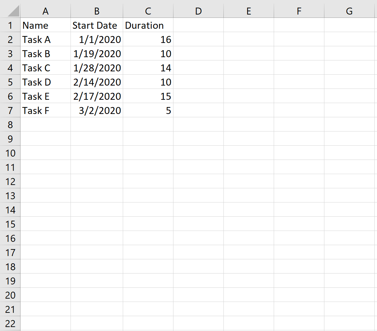Select row 15 header
Screen dimensions: 377x331
[10, 224]
